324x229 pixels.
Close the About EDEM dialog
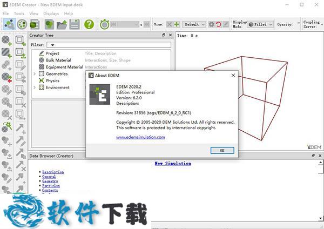(233, 76)
